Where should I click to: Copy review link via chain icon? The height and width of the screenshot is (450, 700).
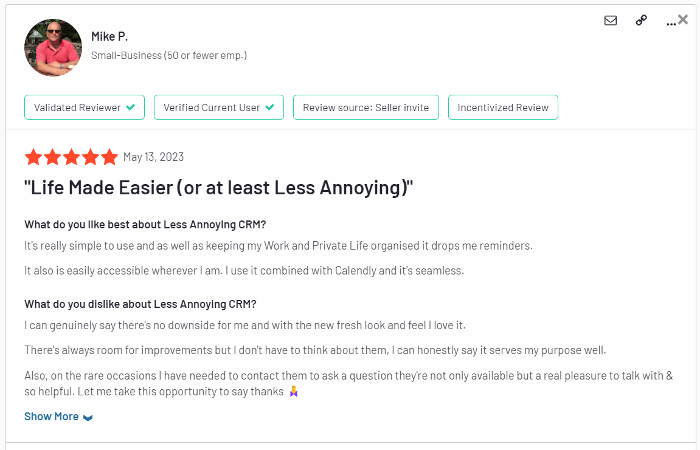tap(641, 20)
